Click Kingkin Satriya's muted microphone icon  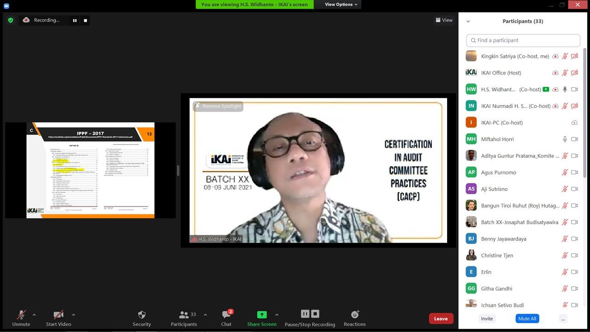[565, 56]
